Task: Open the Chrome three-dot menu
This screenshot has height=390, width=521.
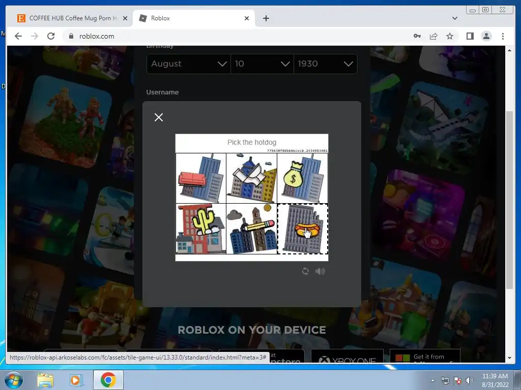Action: pos(503,36)
